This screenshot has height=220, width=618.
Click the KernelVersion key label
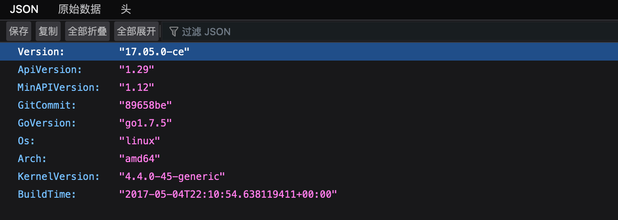click(59, 176)
